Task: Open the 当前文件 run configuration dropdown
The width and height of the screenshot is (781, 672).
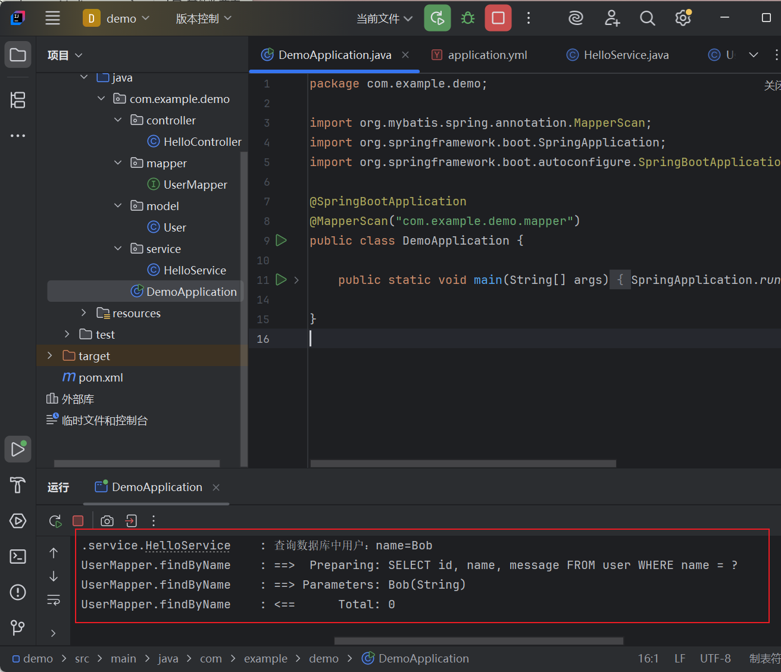Action: tap(385, 18)
